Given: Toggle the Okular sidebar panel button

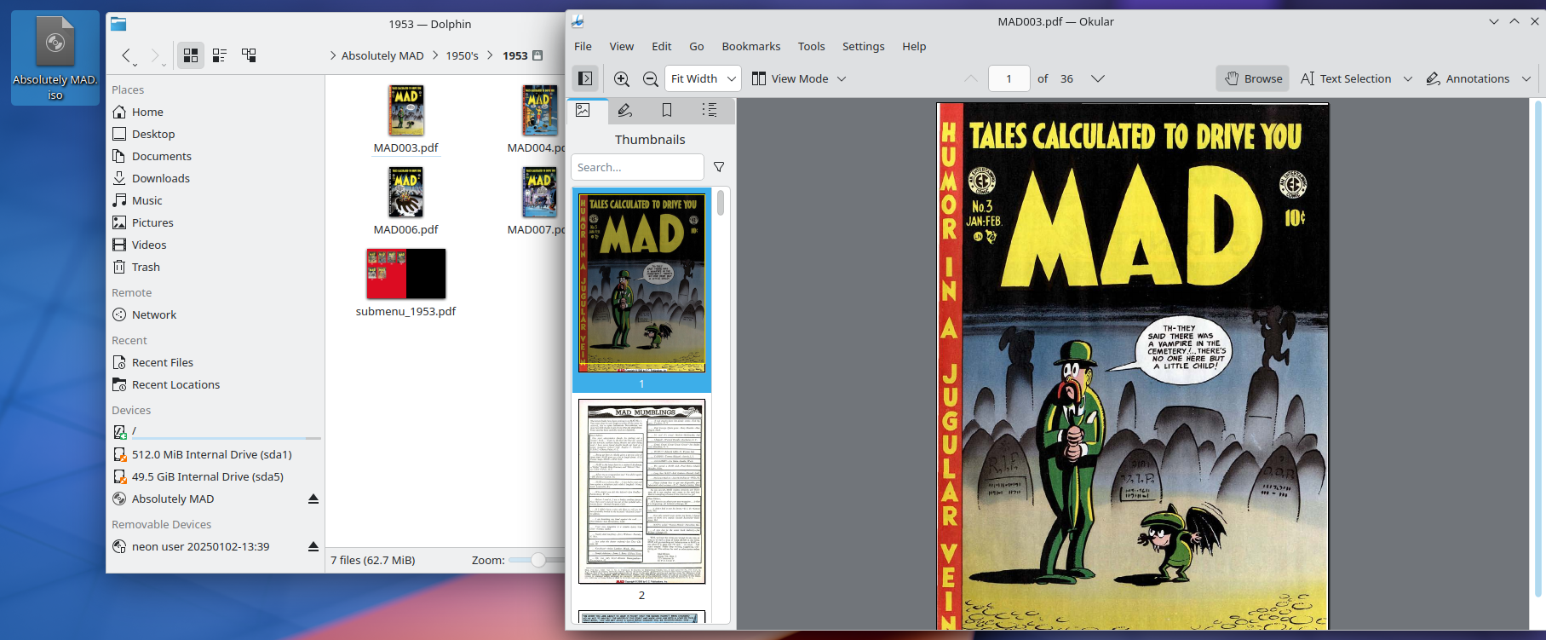Looking at the screenshot, I should pos(586,78).
